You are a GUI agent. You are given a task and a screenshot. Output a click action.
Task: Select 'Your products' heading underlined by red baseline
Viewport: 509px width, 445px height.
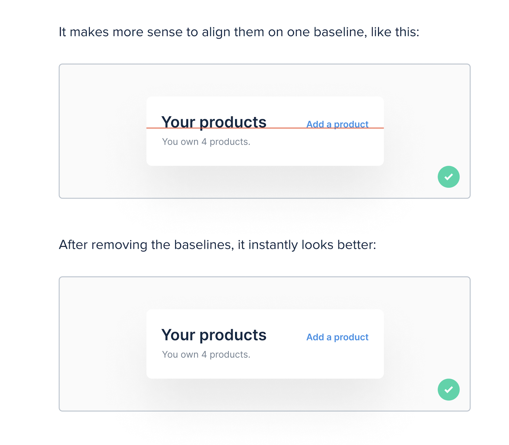pos(214,123)
